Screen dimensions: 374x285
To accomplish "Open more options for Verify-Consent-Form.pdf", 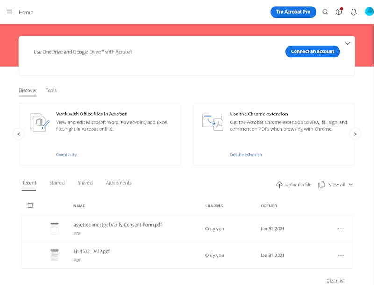I will pos(341,228).
